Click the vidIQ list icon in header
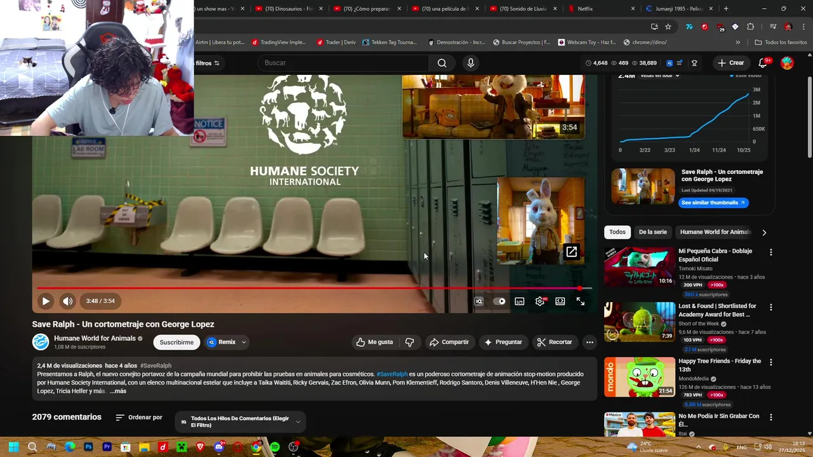This screenshot has width=813, height=457. coord(680,63)
